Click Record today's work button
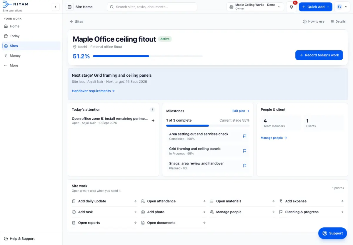This screenshot has width=353, height=245. [319, 55]
